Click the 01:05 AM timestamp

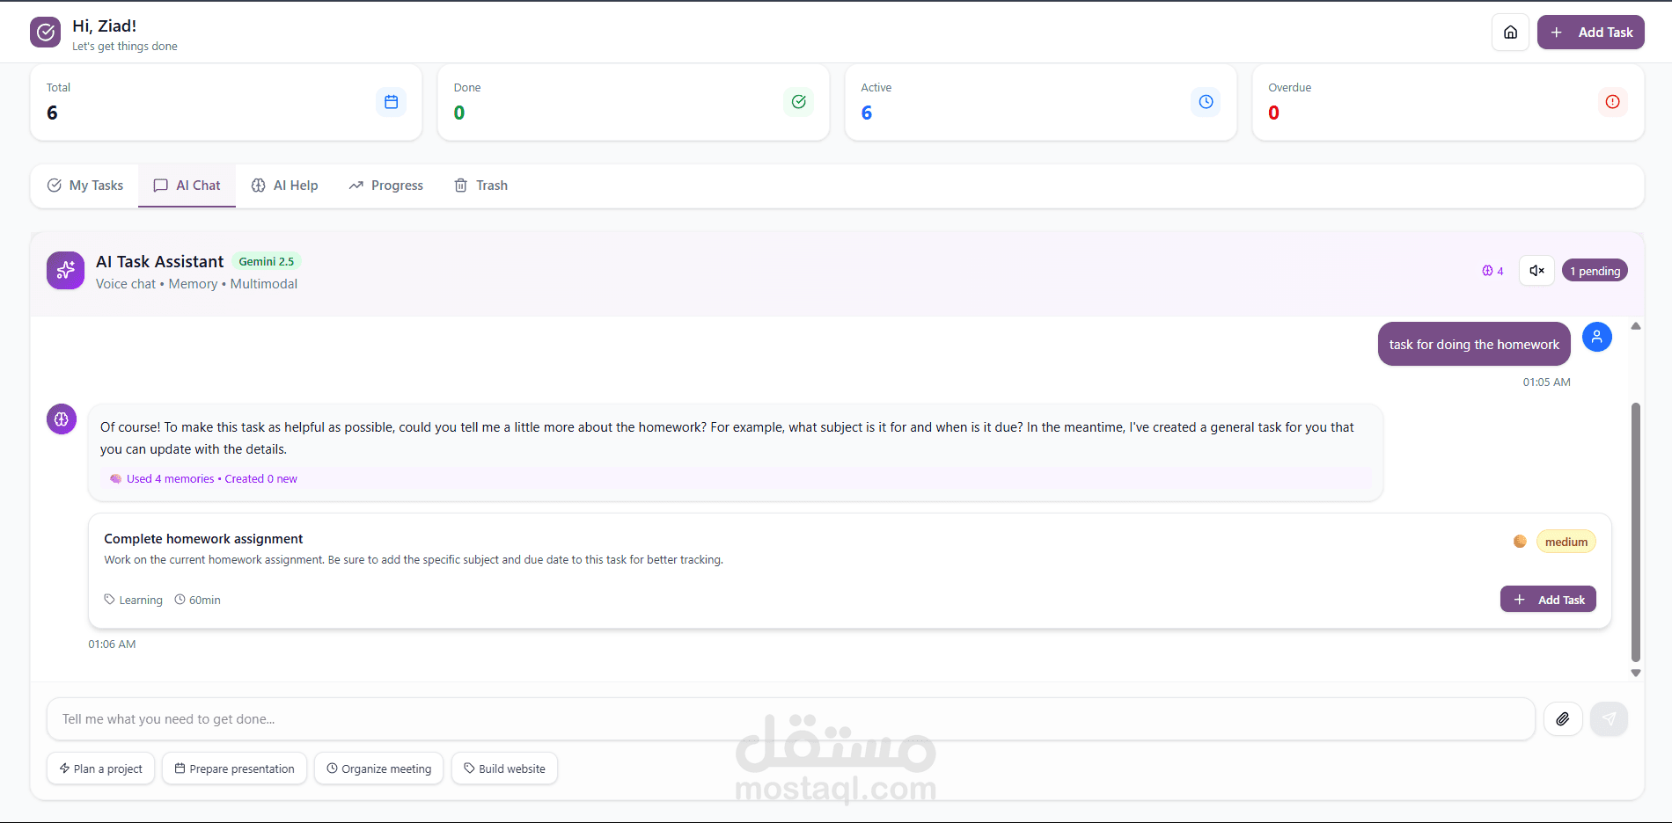point(1547,382)
